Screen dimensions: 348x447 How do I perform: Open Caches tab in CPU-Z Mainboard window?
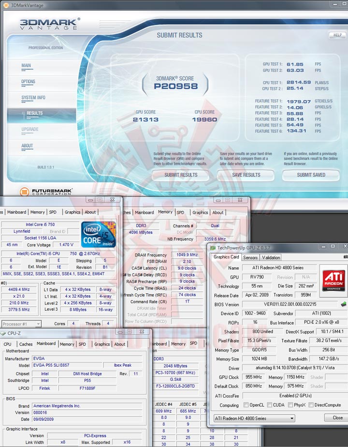point(26,344)
